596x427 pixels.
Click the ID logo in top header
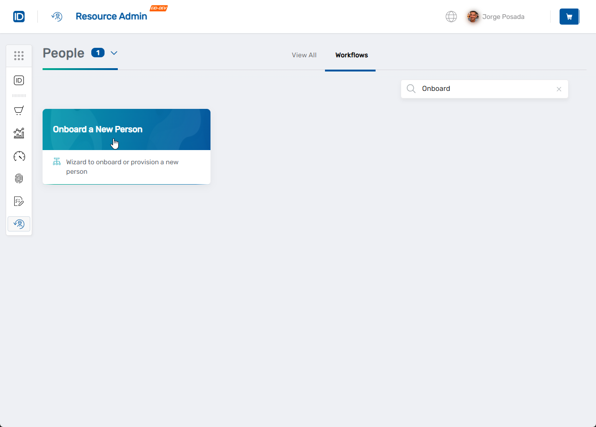[x=19, y=17]
